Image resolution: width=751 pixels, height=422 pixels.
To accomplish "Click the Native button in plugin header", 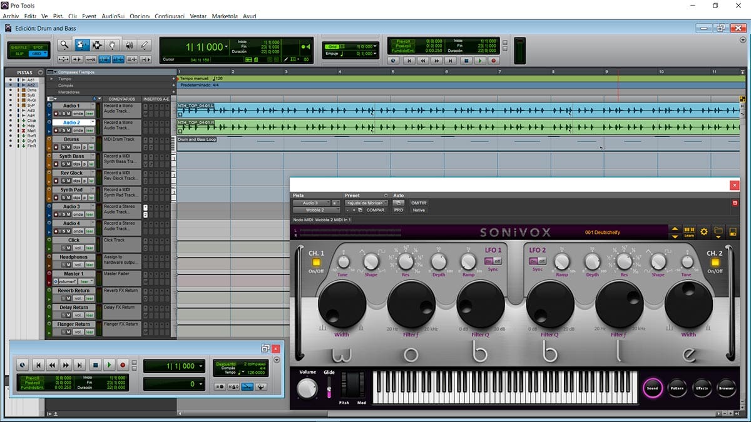I will [418, 210].
